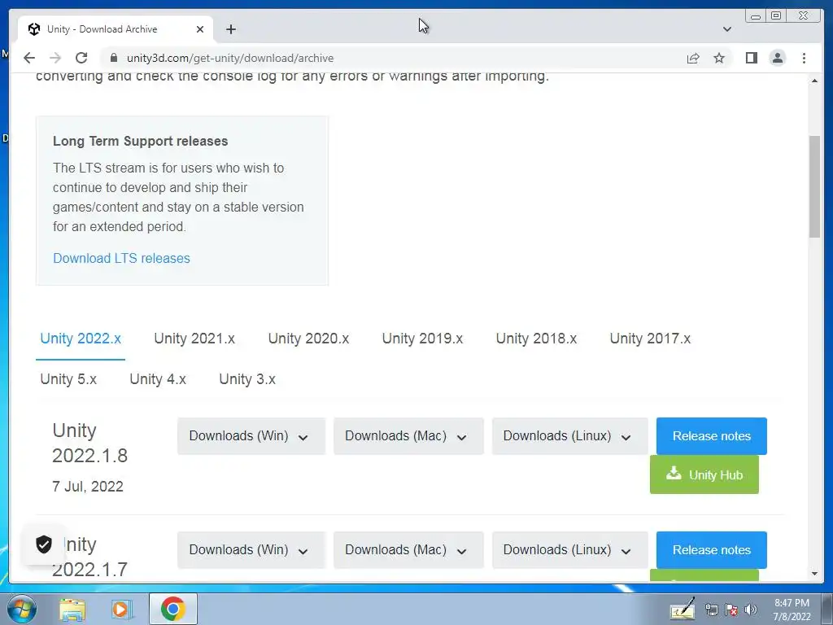The image size is (833, 625).
Task: Switch to the Unity 2020.x tab
Action: [308, 339]
